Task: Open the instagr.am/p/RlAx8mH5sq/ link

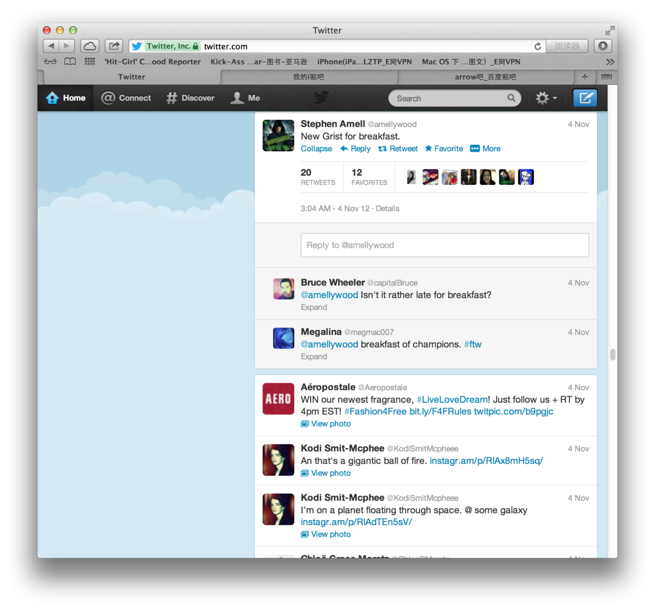Action: (x=486, y=461)
